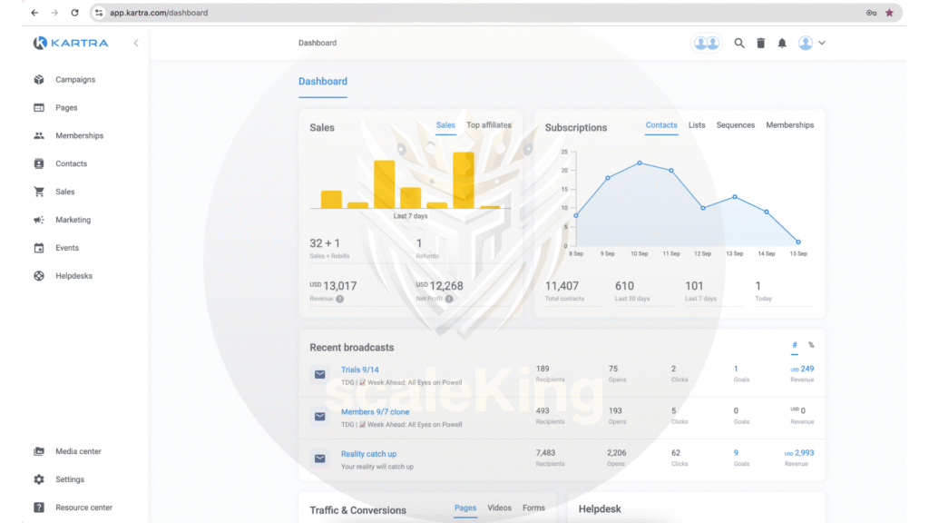Select the Top affiliates tab
This screenshot has height=523, width=929.
[x=489, y=125]
